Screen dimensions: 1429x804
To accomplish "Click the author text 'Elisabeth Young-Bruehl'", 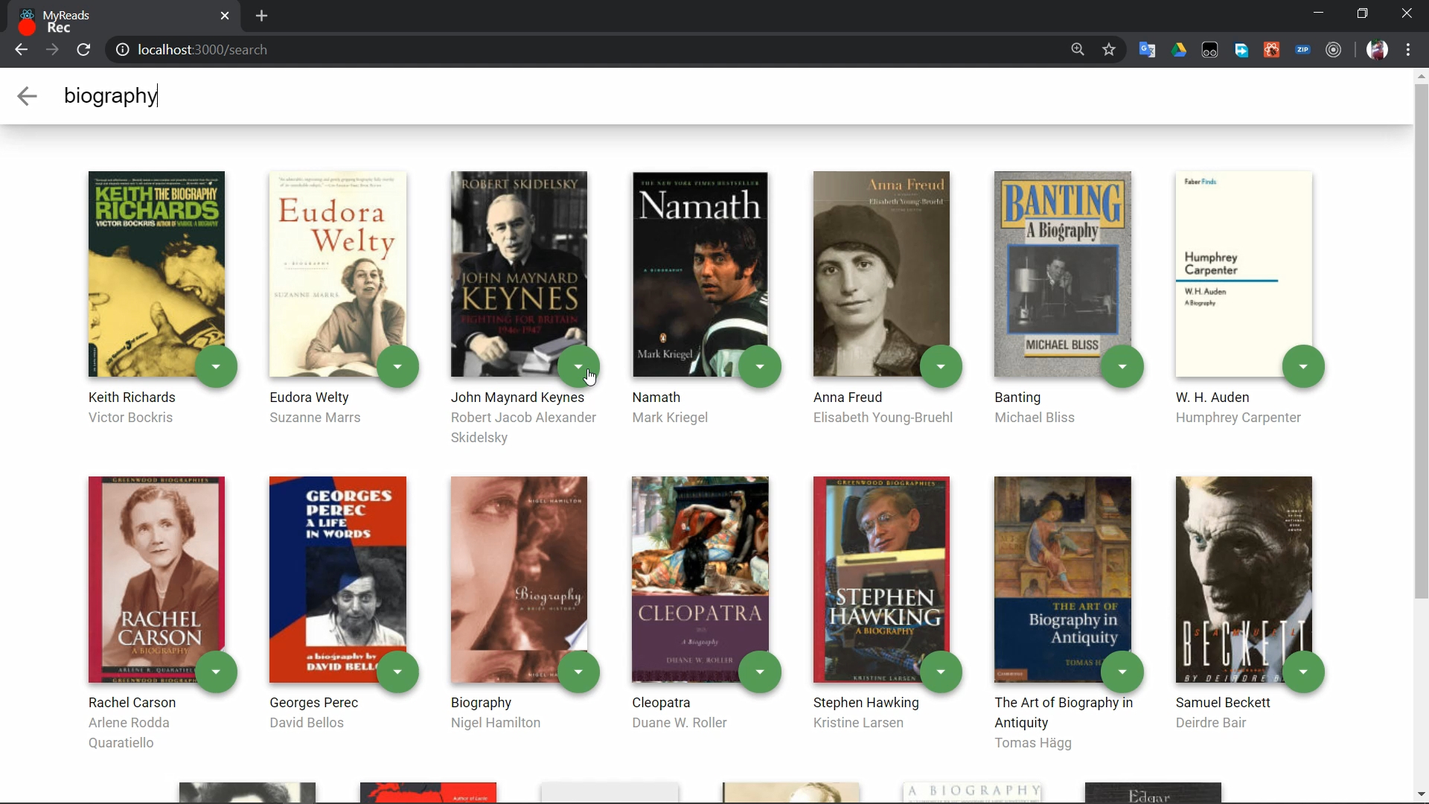I will (883, 418).
